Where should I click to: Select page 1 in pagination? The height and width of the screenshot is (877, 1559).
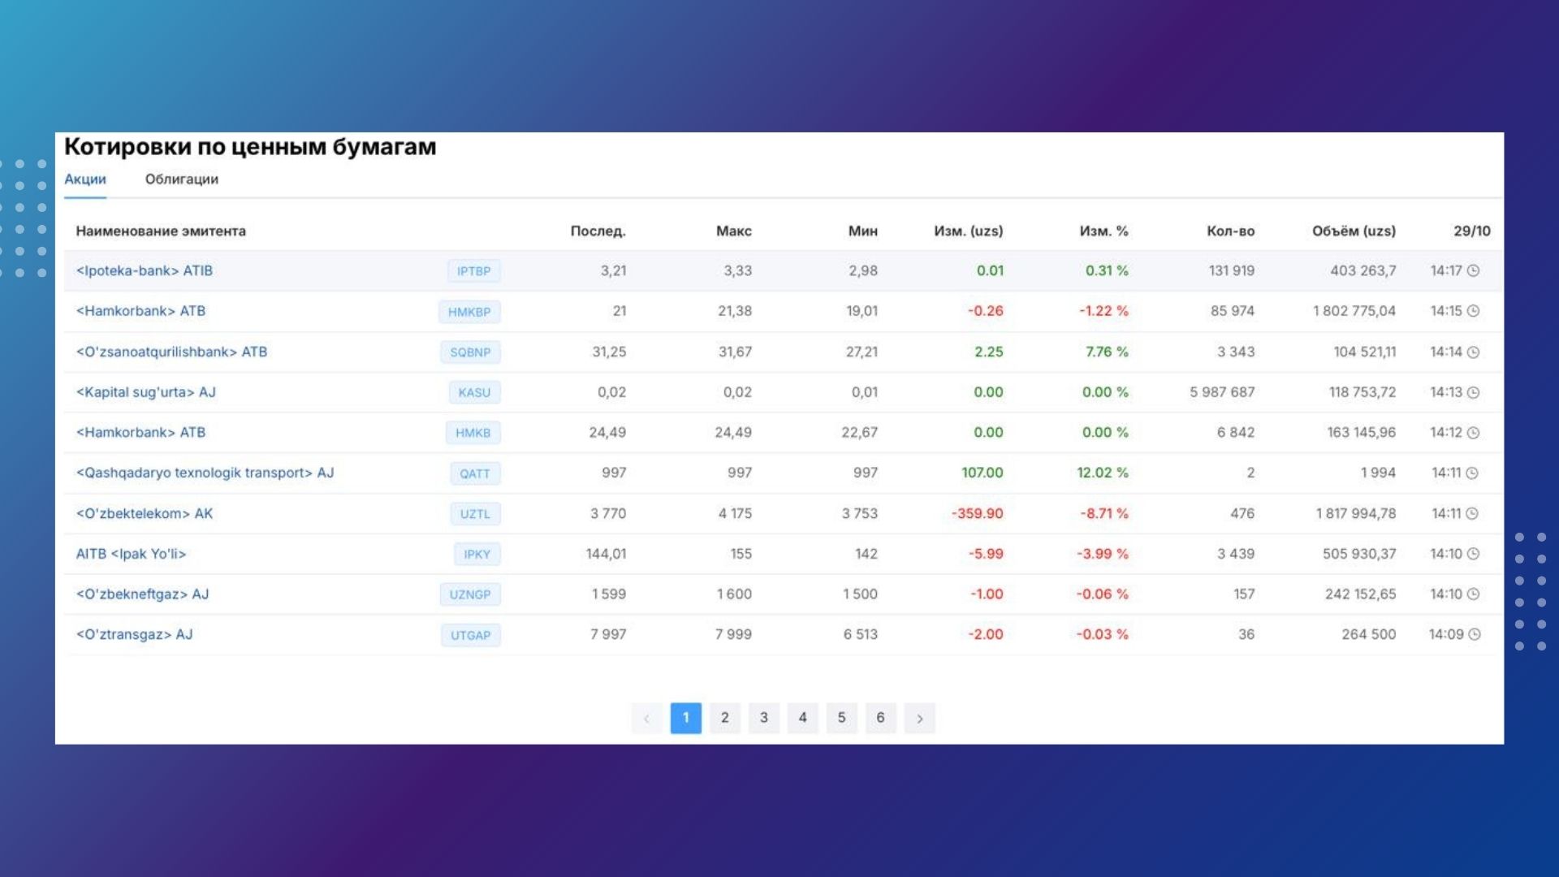[x=686, y=718]
